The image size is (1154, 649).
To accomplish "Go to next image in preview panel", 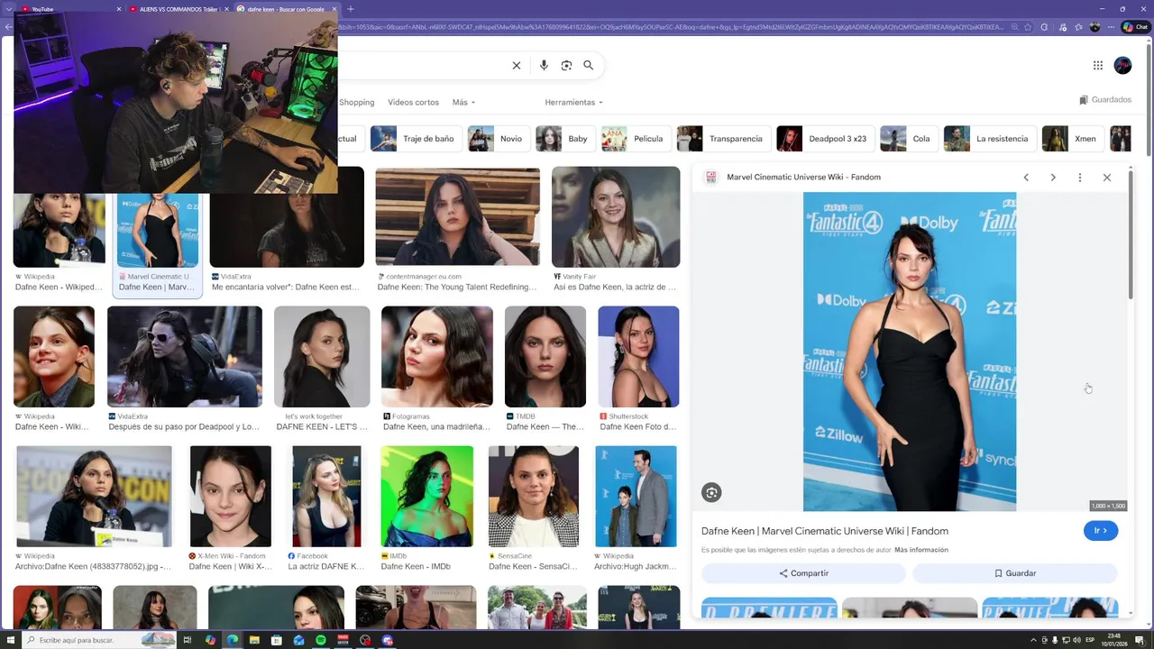I will (1053, 178).
